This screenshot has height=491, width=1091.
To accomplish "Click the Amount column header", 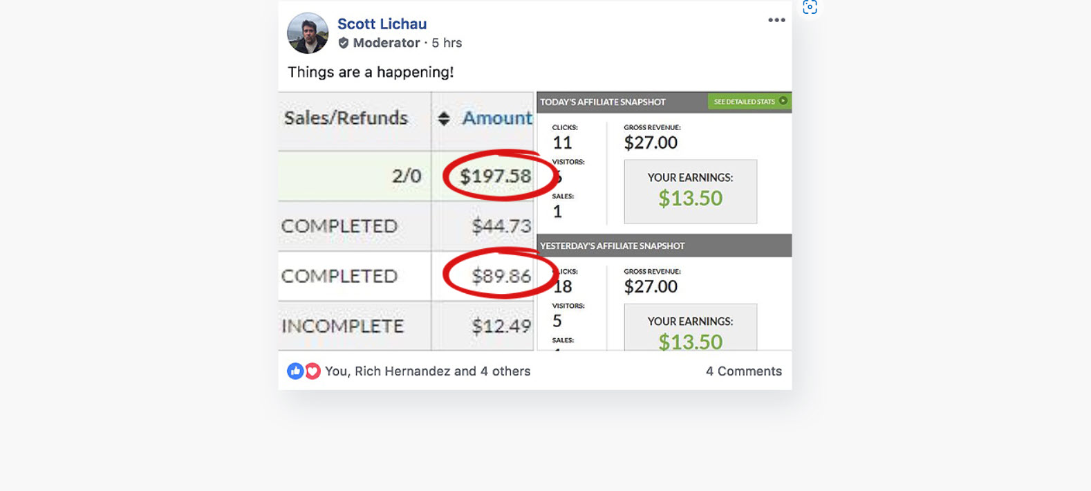I will click(497, 118).
